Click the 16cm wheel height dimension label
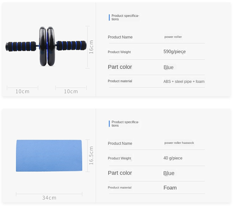Viewport: 233px width, 207px height. pyautogui.click(x=91, y=47)
